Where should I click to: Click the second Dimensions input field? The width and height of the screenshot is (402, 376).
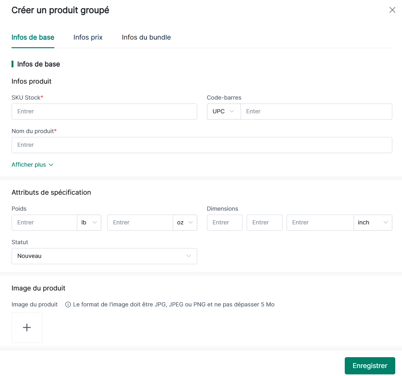click(x=264, y=222)
